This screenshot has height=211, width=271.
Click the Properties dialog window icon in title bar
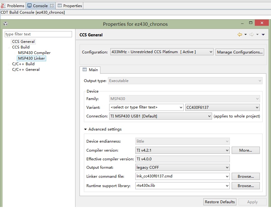click(5, 24)
